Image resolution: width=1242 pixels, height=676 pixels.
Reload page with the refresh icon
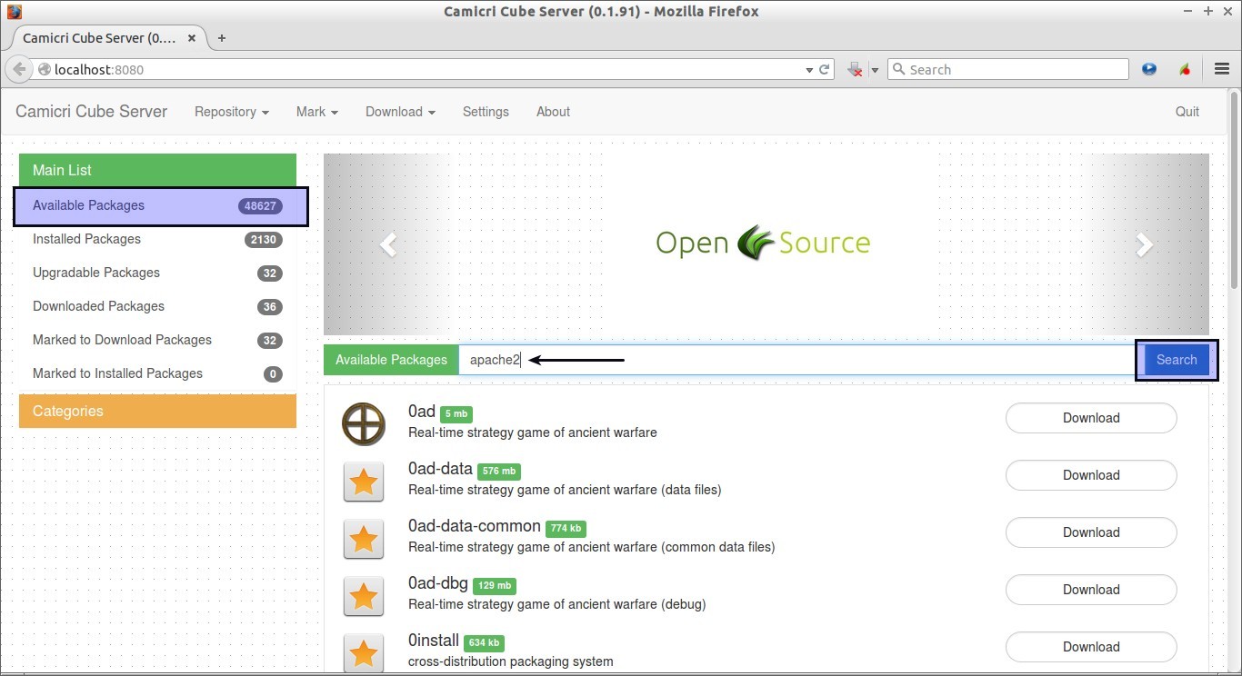pyautogui.click(x=825, y=69)
